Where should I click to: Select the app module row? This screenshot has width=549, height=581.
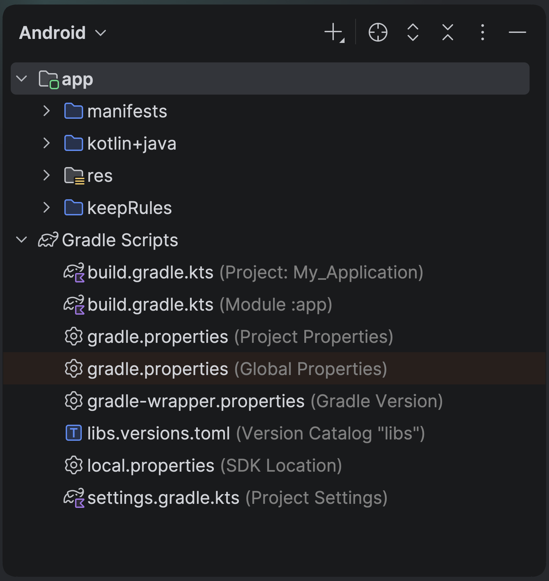coord(270,78)
